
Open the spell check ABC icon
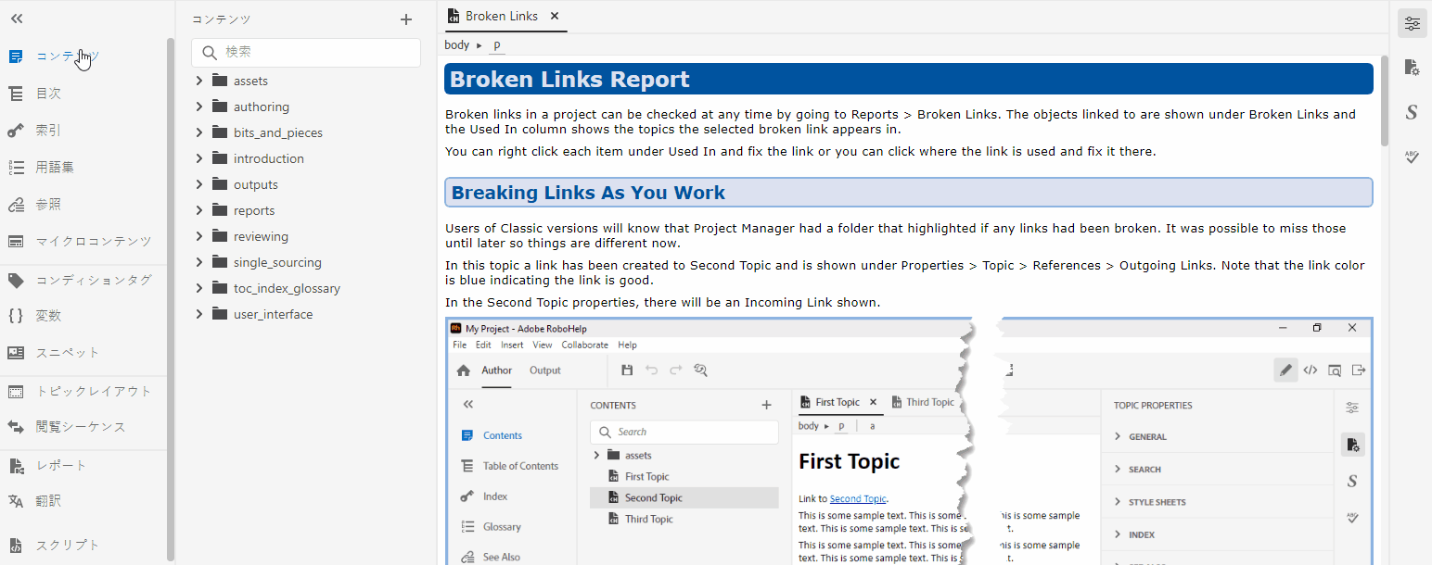coord(1412,157)
